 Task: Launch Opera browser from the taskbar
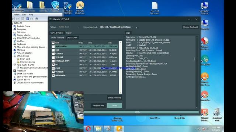(88, 129)
